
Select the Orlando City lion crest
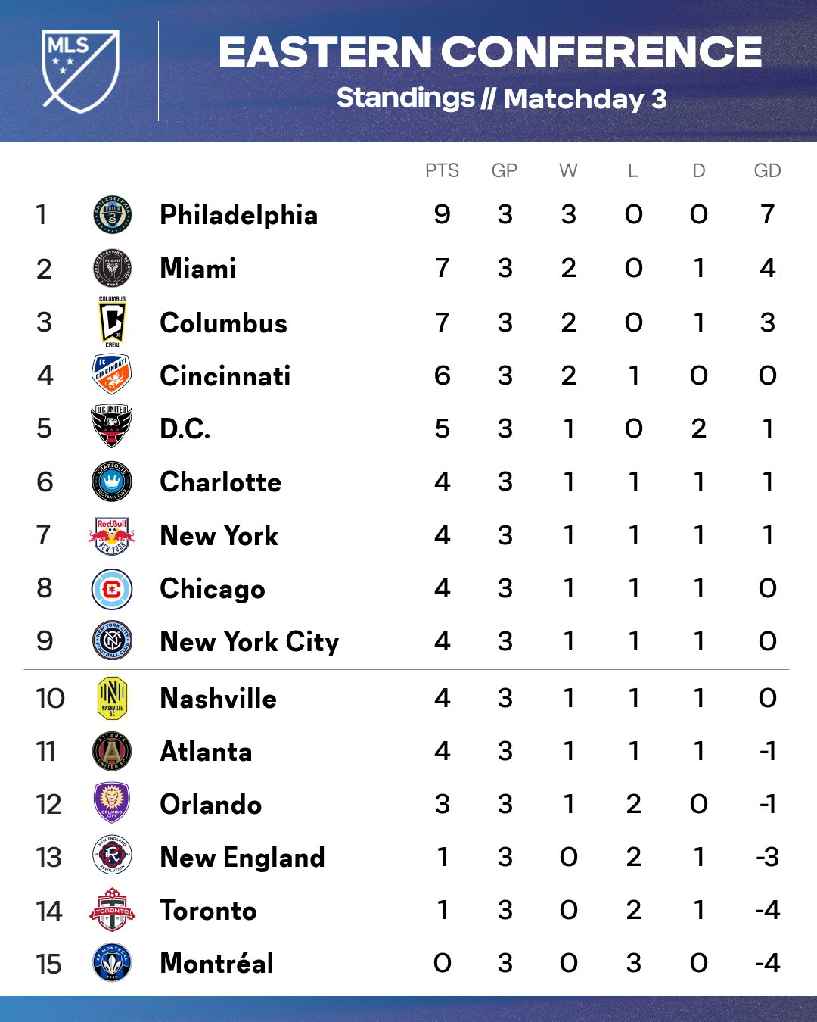click(112, 803)
